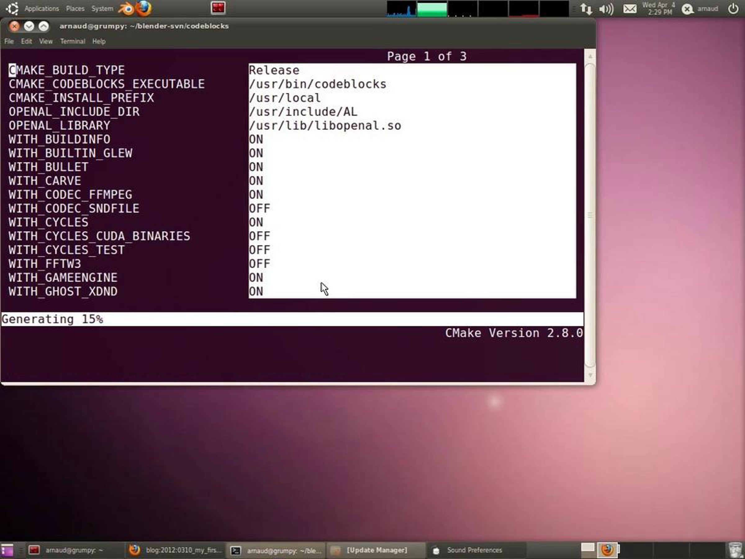Toggle the WITH_BULLET ON value
The width and height of the screenshot is (745, 559).
pos(256,167)
